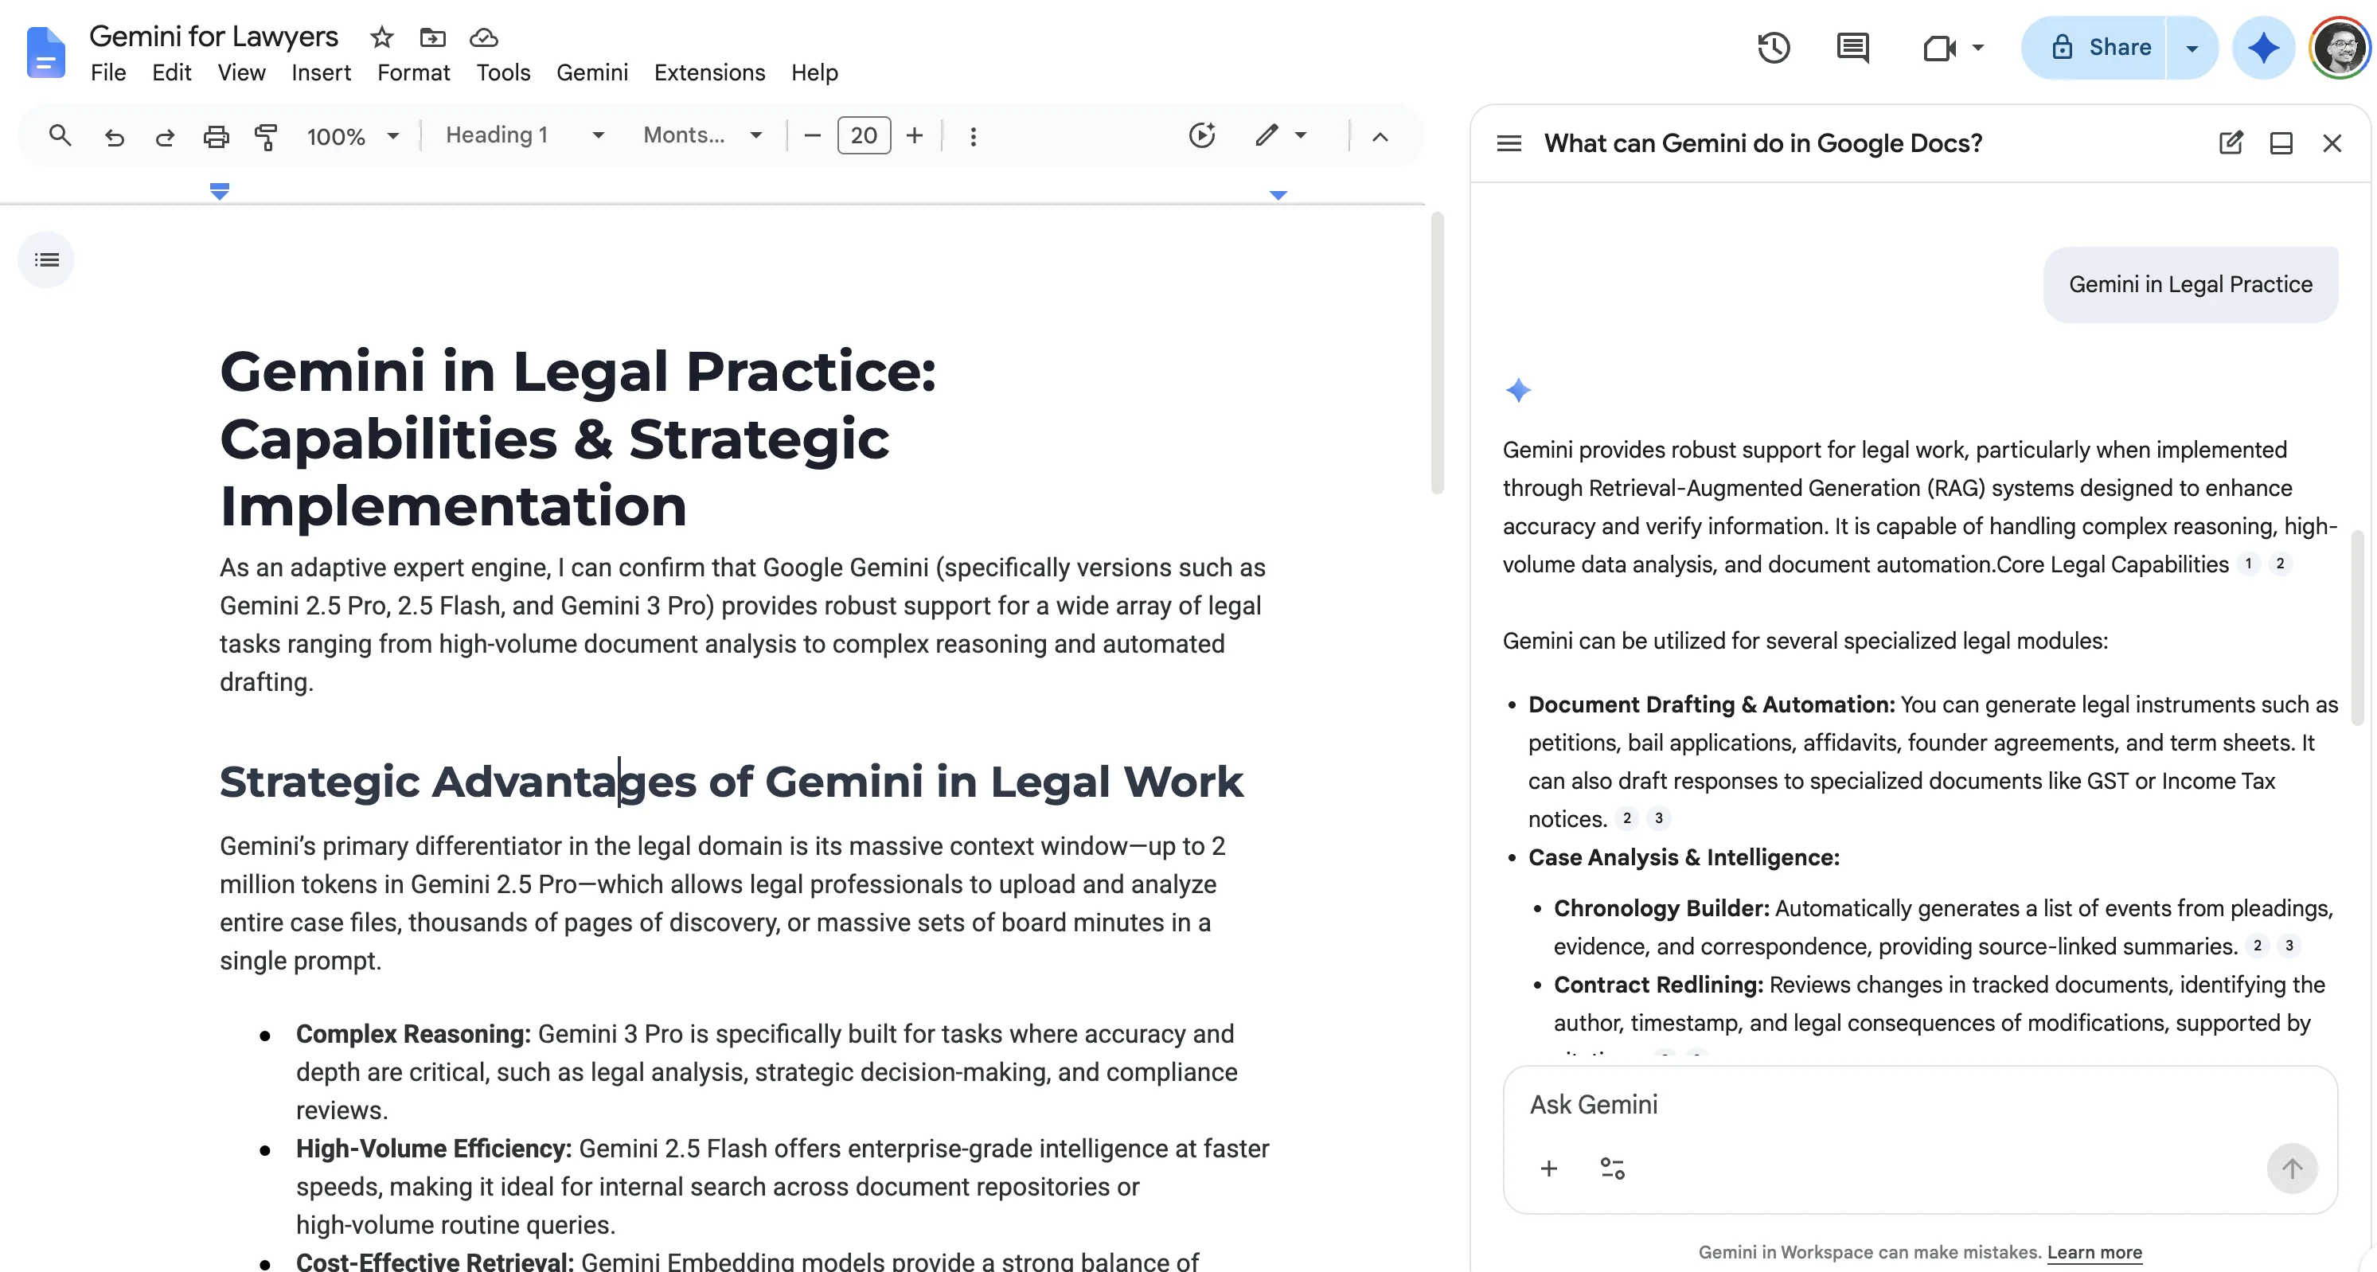Viewport: 2377px width, 1272px height.
Task: Open the Edit menu
Action: point(172,72)
